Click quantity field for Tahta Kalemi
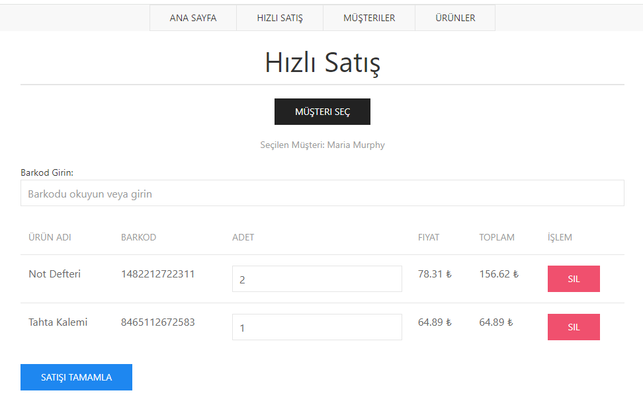The width and height of the screenshot is (643, 405). (317, 327)
